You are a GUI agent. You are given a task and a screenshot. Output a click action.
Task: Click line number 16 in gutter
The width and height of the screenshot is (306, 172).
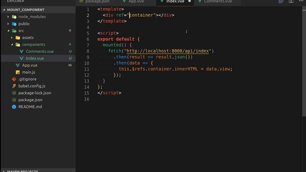(87, 99)
